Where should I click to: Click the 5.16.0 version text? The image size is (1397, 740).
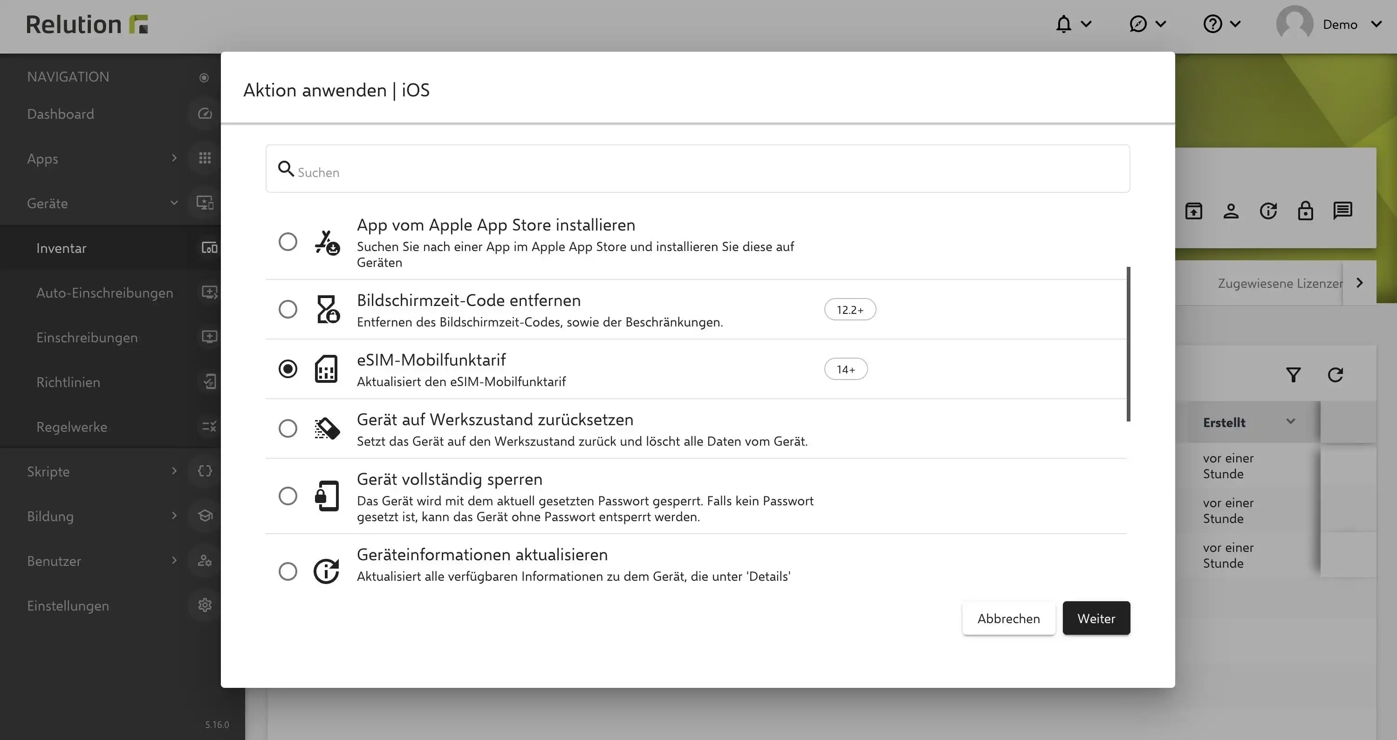[217, 725]
